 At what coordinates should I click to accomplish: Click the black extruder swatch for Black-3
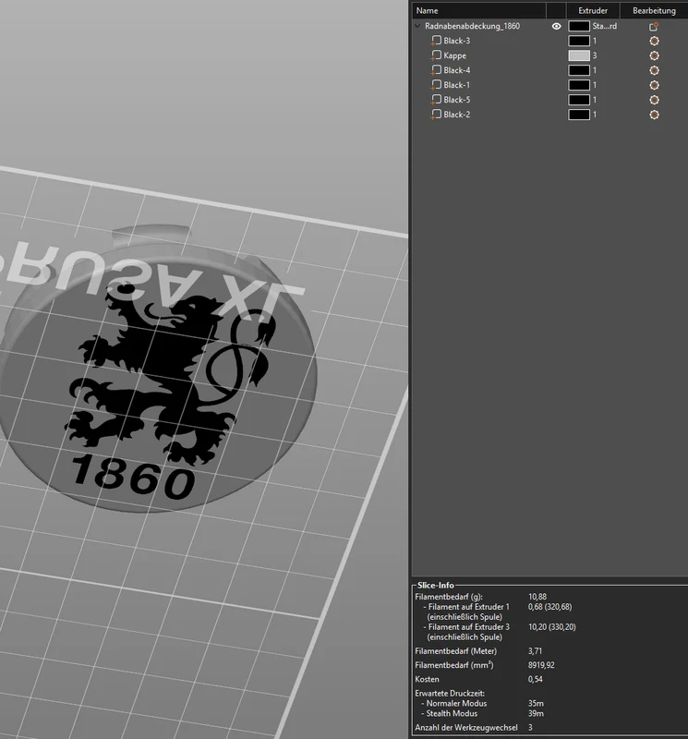[x=579, y=41]
